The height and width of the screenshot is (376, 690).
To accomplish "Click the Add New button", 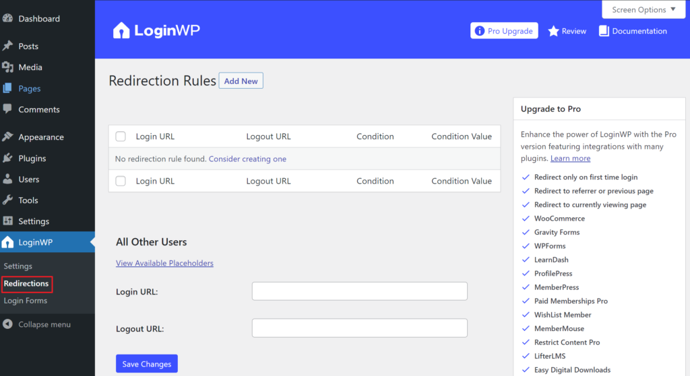I will click(x=241, y=81).
